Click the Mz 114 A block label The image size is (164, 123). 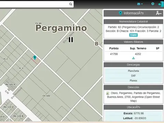9,107
